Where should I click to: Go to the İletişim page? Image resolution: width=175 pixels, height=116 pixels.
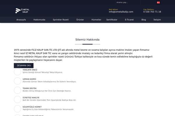pos(157,20)
